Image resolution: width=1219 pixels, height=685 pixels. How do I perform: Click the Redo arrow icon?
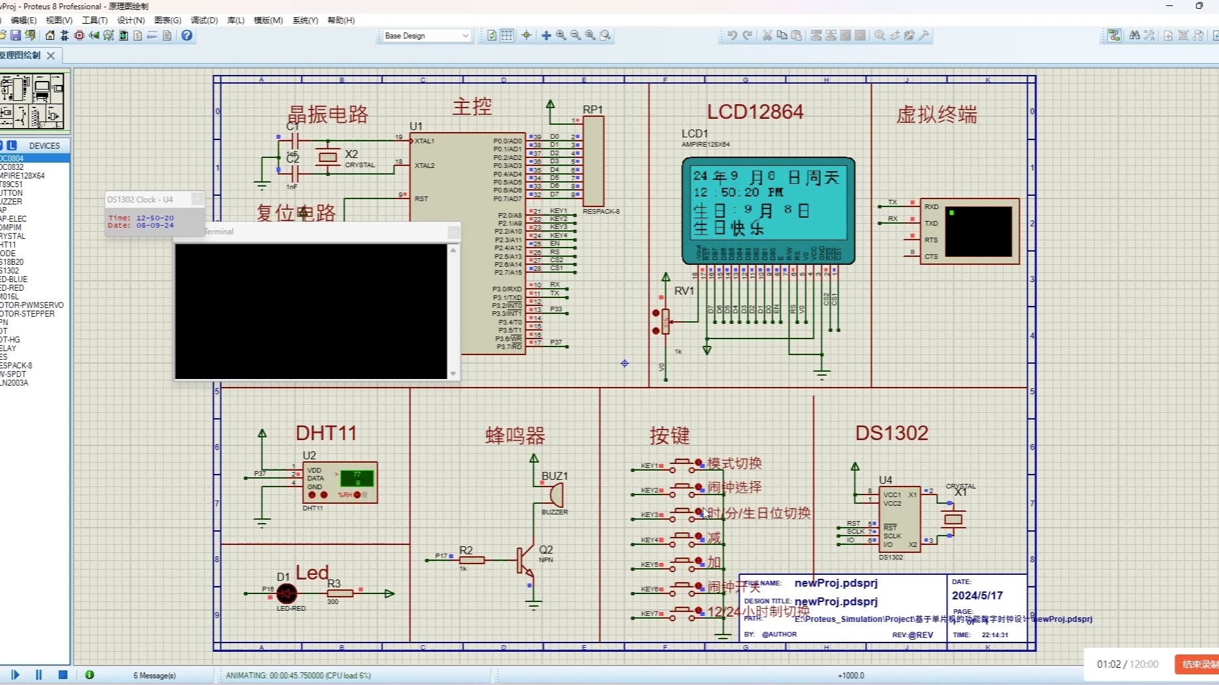pyautogui.click(x=747, y=35)
